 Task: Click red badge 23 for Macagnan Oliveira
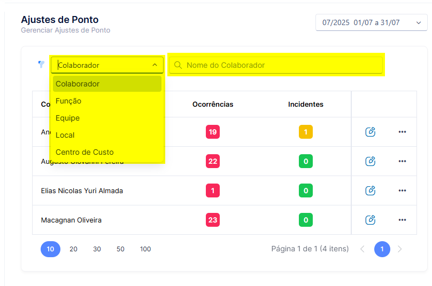pyautogui.click(x=213, y=220)
